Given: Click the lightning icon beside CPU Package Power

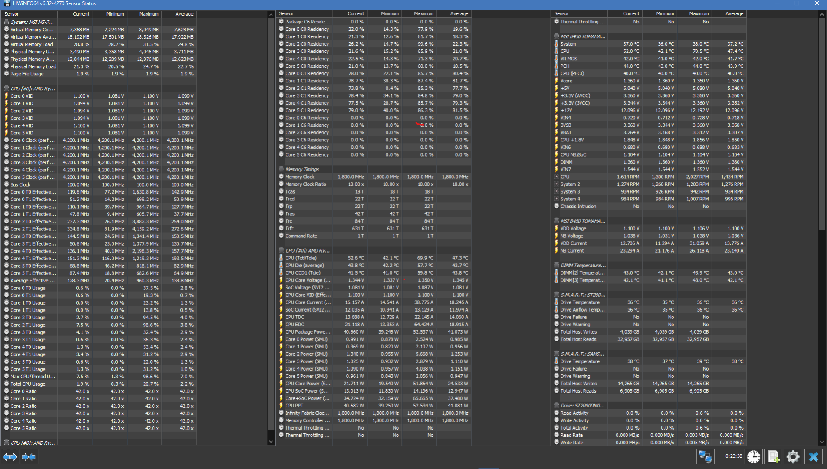Looking at the screenshot, I should [x=281, y=332].
